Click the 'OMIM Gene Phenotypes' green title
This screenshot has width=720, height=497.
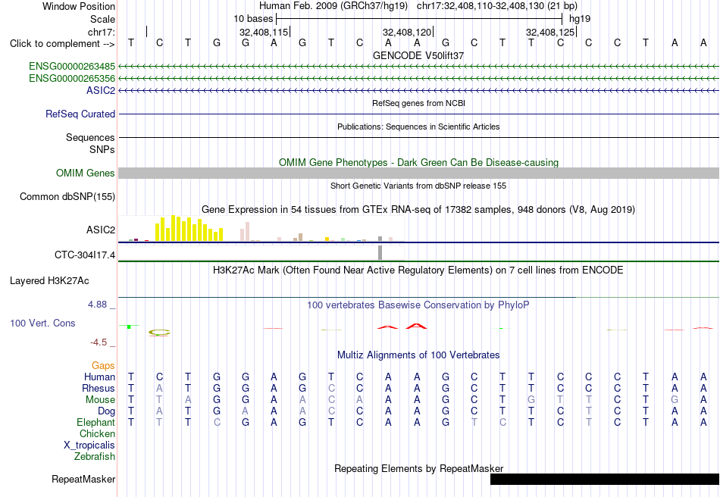tap(418, 162)
